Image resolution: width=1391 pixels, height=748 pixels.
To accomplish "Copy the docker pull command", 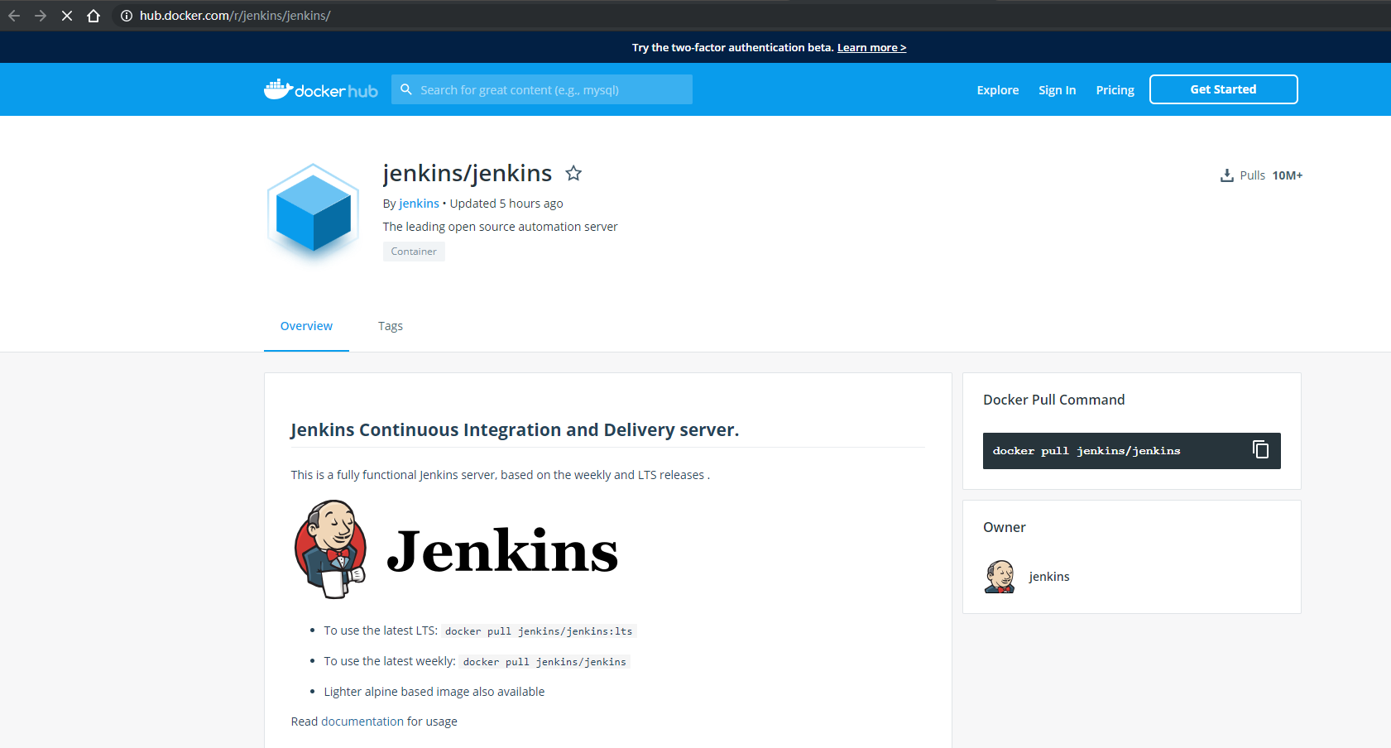I will tap(1260, 449).
